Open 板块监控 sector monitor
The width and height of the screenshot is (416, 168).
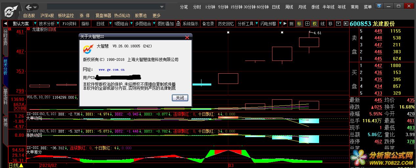66,15
